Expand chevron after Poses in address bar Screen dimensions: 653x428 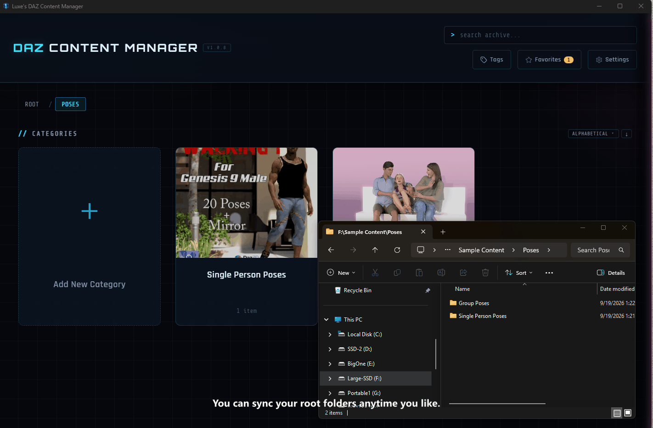point(549,250)
